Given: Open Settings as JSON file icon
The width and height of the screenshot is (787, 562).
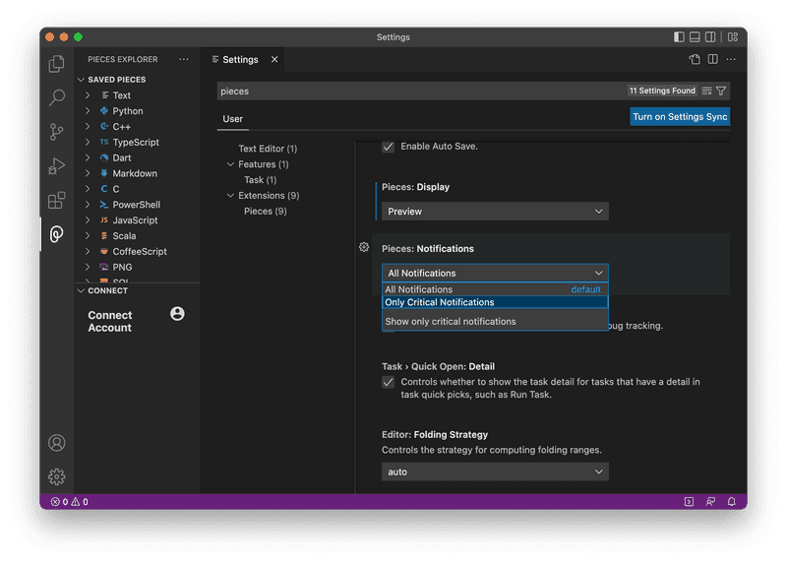Looking at the screenshot, I should (695, 59).
